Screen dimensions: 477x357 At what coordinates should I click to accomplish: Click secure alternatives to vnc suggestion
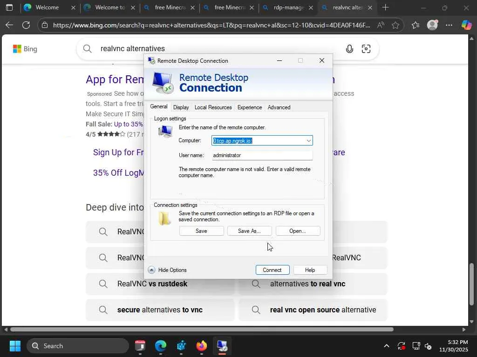coord(160,310)
